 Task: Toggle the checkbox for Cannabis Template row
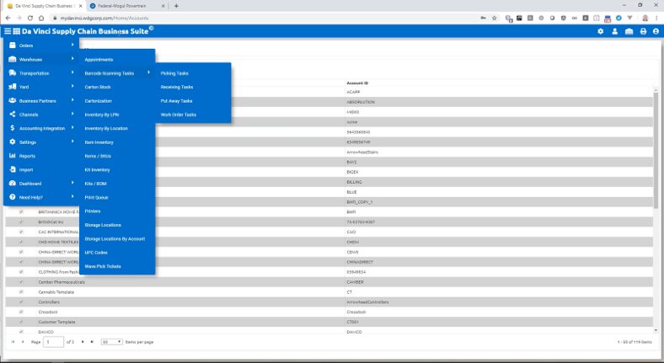pos(21,291)
